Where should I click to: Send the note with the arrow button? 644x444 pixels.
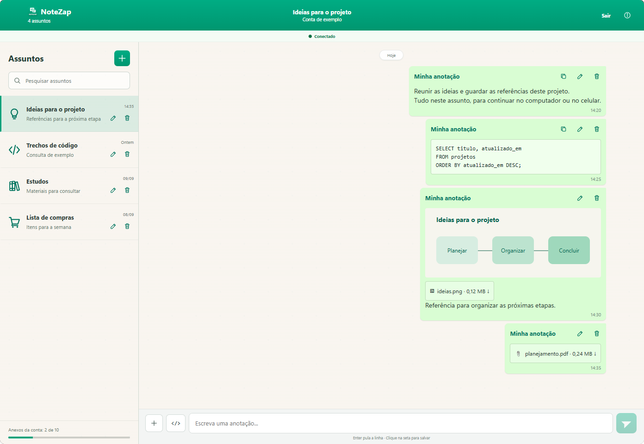pyautogui.click(x=626, y=423)
